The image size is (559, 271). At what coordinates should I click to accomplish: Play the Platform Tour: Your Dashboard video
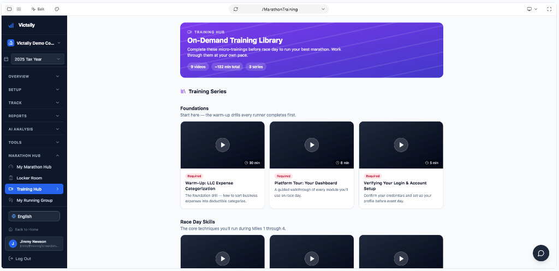tap(312, 145)
